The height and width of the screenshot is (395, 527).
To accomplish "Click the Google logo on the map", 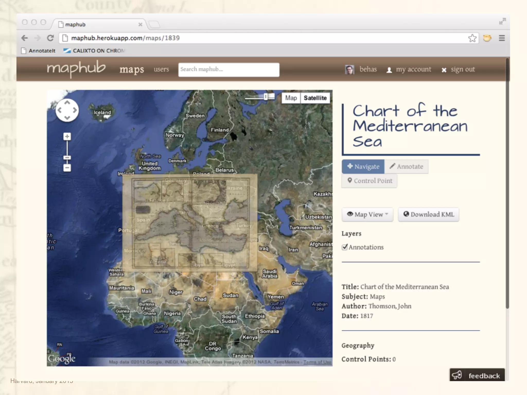I will click(62, 359).
